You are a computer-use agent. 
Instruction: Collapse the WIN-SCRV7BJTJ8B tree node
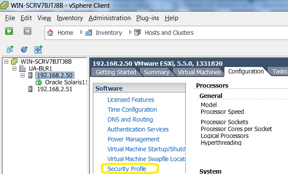coord(6,61)
